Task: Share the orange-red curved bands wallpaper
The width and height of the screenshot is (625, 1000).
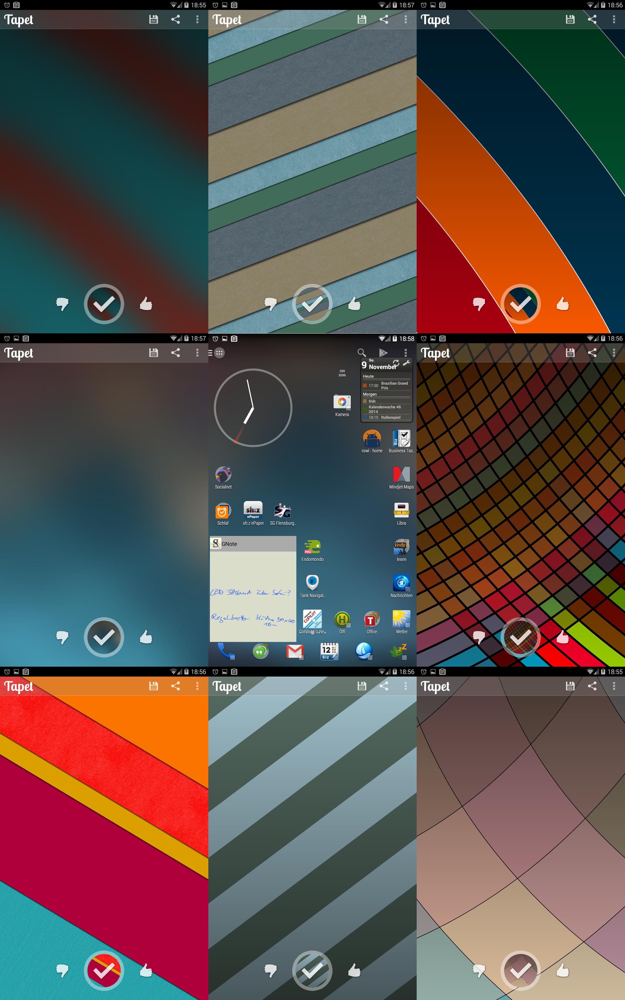Action: point(592,20)
